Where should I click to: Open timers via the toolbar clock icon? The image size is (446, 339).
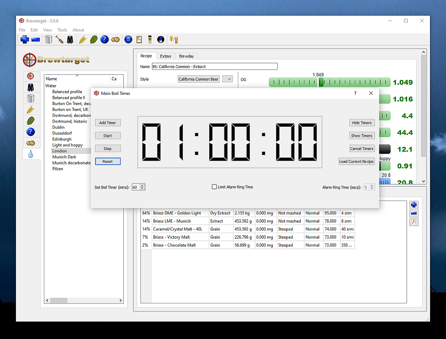tap(128, 39)
